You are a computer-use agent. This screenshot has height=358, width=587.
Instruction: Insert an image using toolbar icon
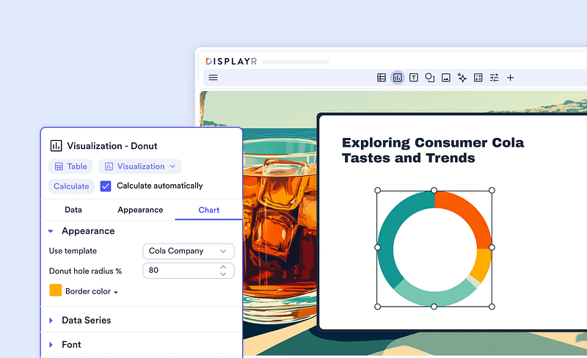tap(446, 78)
